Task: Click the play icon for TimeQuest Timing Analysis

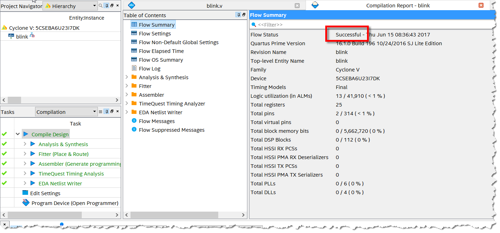Action: 33,173
